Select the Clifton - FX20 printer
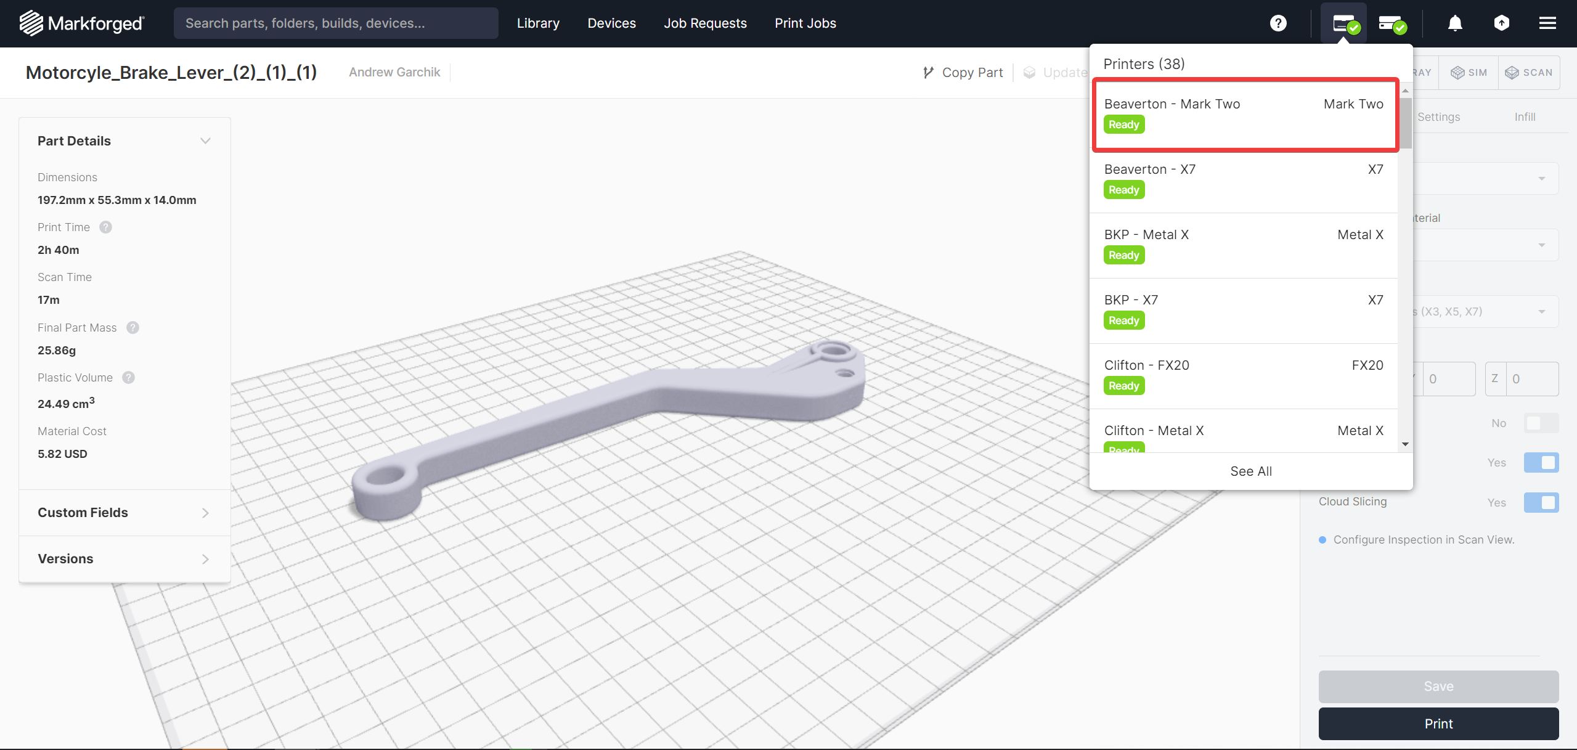Screen dimensions: 1577x750 [1244, 377]
